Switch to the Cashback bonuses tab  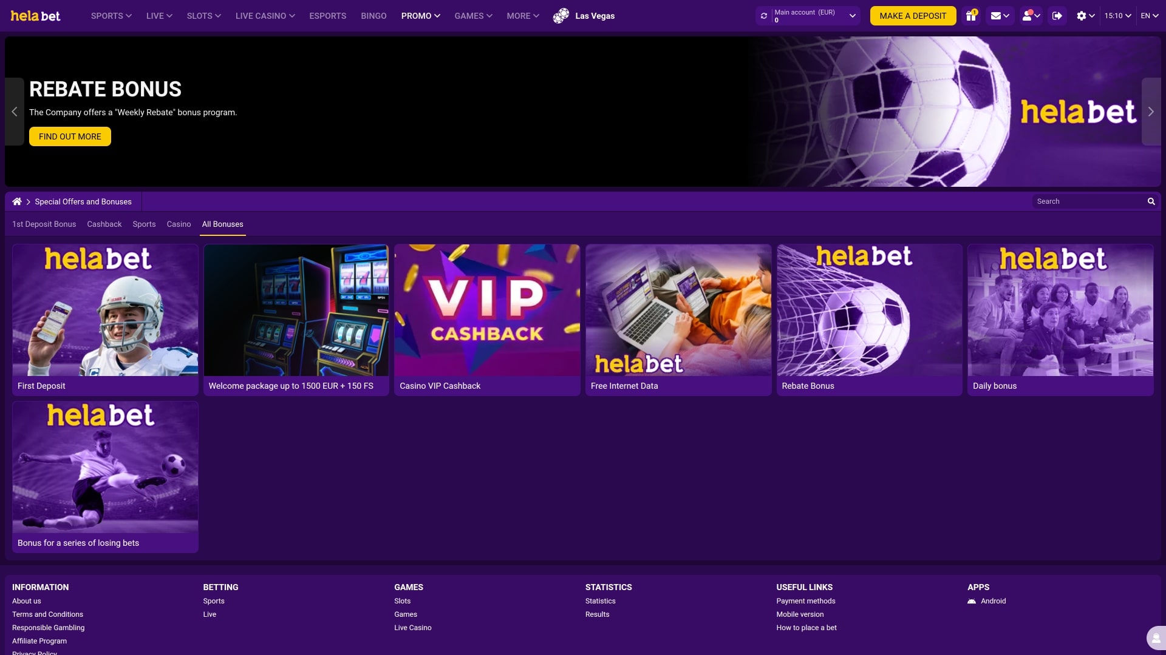tap(104, 224)
